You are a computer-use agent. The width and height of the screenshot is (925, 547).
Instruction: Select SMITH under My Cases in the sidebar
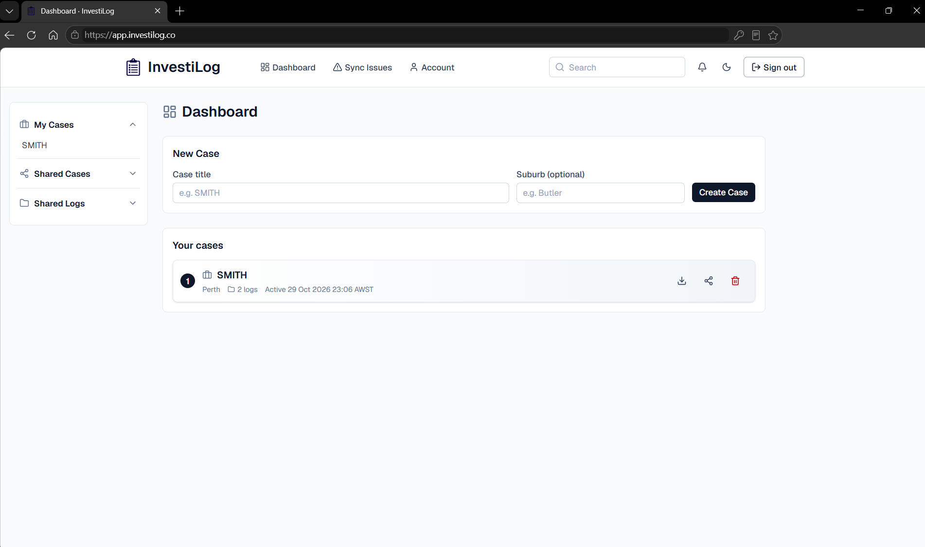[x=35, y=145]
